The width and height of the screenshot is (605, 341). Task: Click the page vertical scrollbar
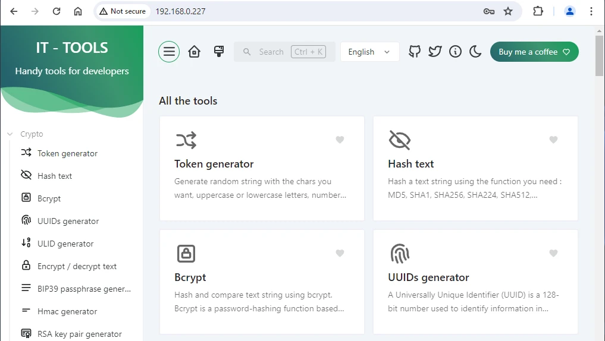[599, 56]
